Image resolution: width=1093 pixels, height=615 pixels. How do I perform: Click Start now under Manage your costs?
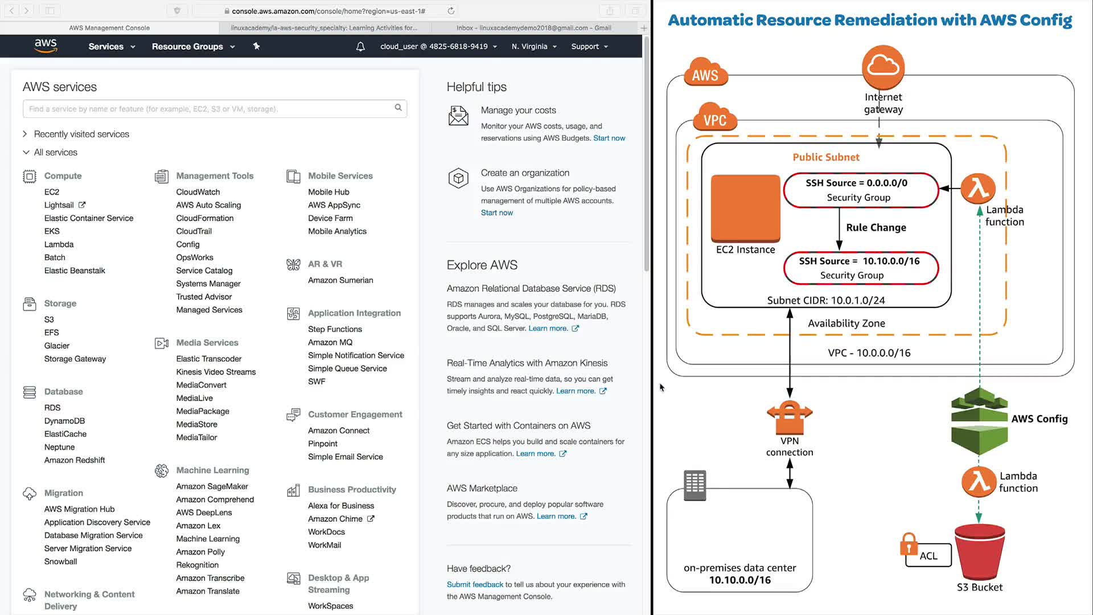(x=609, y=138)
